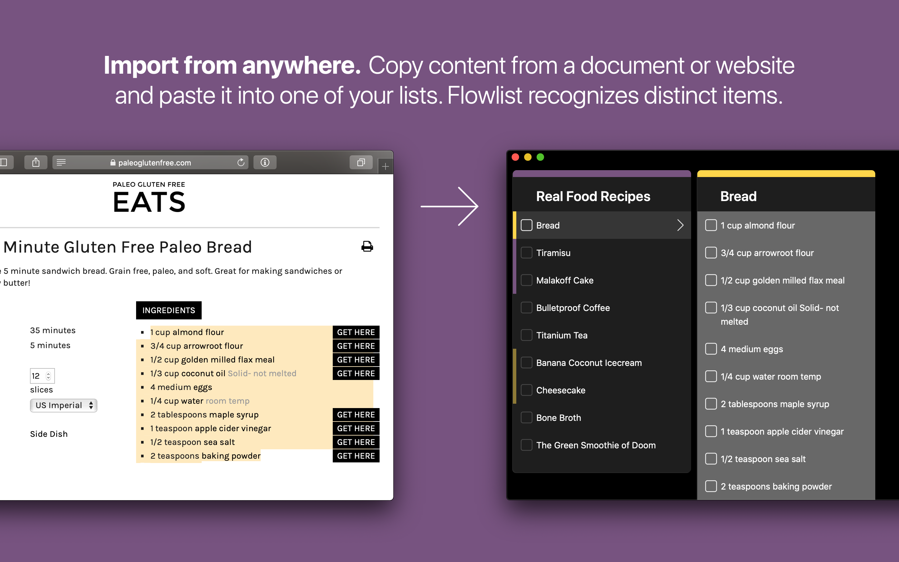
Task: Select Banana Coconut Icecream item
Action: click(x=589, y=363)
